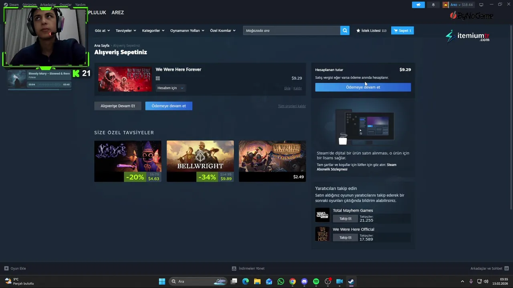Click the weather widget showing 5°C
513x288 pixels.
click(x=20, y=281)
